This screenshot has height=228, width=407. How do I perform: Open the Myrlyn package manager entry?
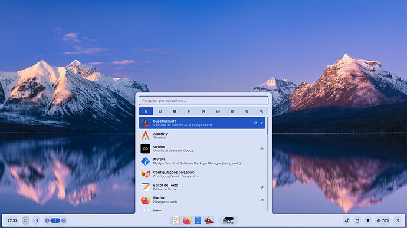click(x=202, y=161)
